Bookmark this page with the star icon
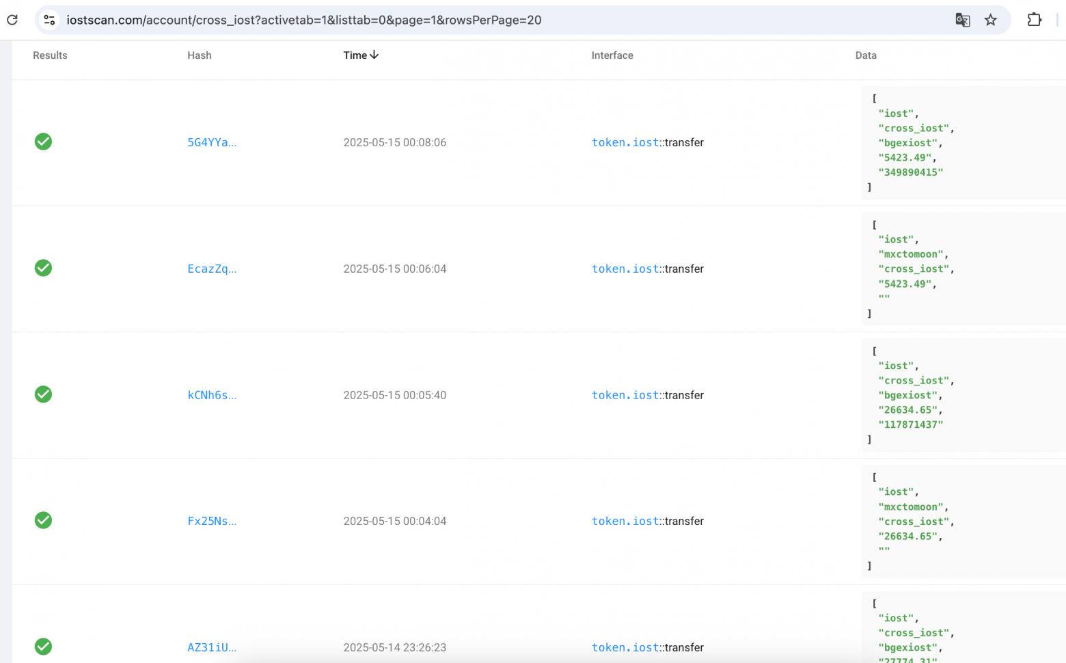This screenshot has height=663, width=1066. [x=991, y=20]
